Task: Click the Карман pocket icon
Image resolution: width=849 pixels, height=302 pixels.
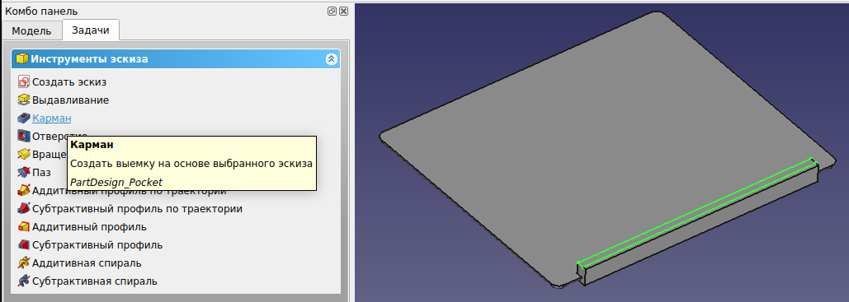Action: tap(23, 118)
